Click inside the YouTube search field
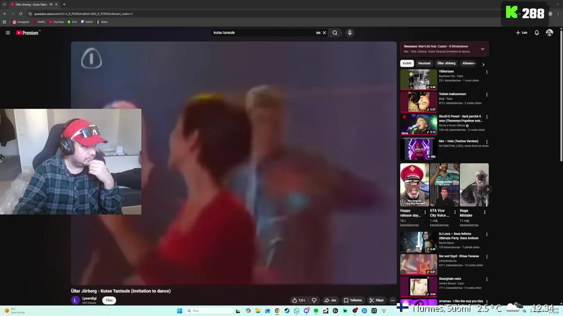This screenshot has height=316, width=563. 263,32
